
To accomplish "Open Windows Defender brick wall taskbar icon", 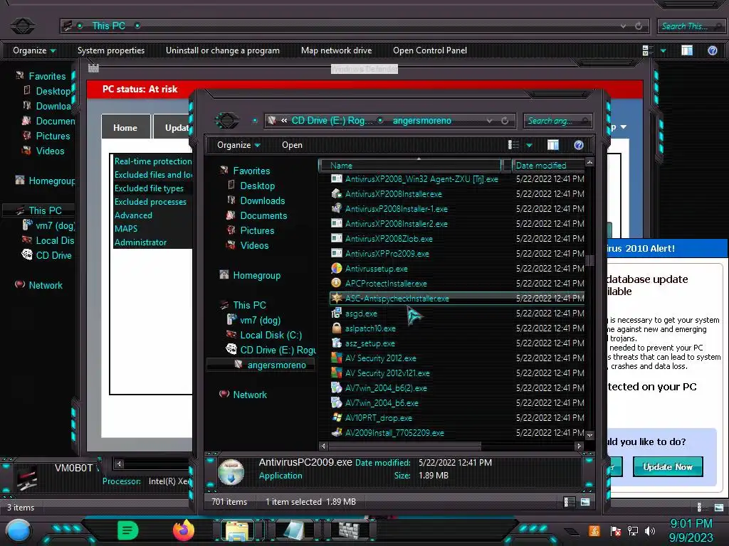I will [349, 530].
